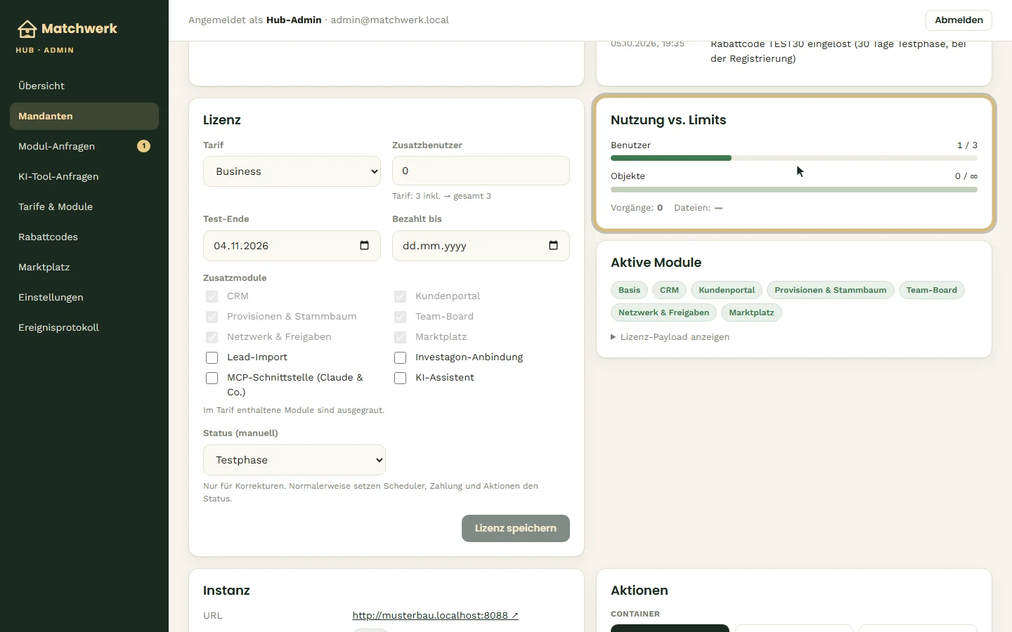Enable MCP-Schnittstelle (Claude & Co.) checkbox
Screen dimensions: 1012x632
click(212, 378)
